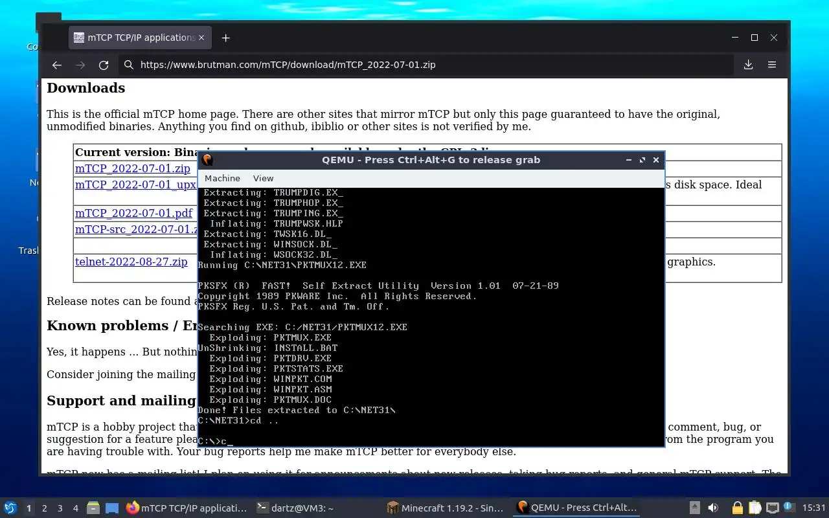Minimize the QEMU window
Viewport: 829px width, 518px height.
point(628,160)
